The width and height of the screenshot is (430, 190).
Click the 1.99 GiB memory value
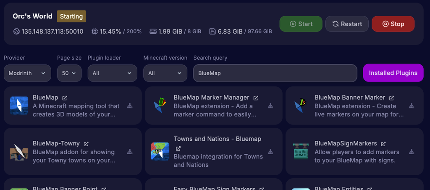[x=170, y=31]
